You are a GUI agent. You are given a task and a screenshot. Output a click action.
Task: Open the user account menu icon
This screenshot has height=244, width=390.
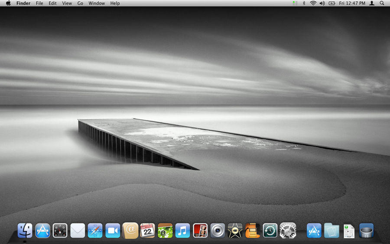[372, 3]
